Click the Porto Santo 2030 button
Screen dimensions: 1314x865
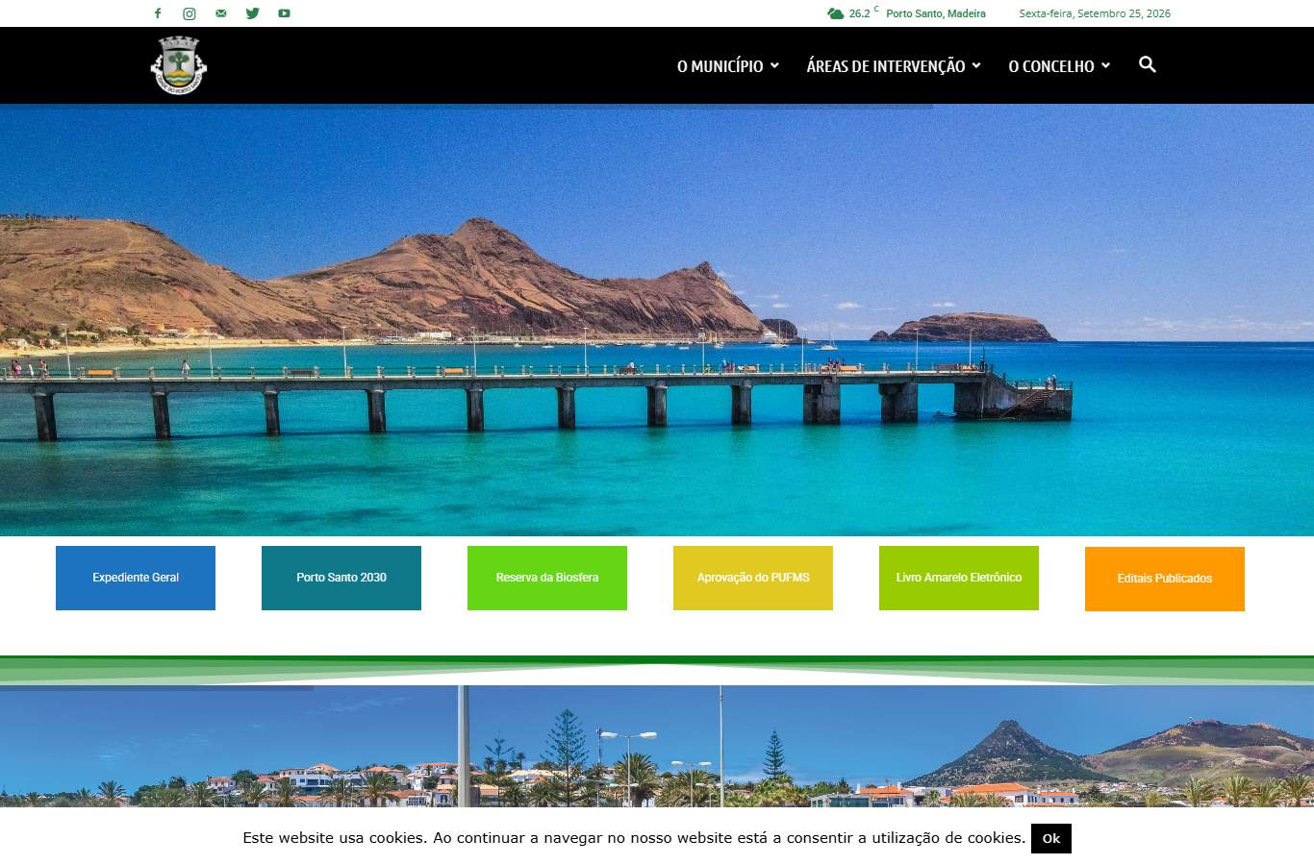click(341, 578)
